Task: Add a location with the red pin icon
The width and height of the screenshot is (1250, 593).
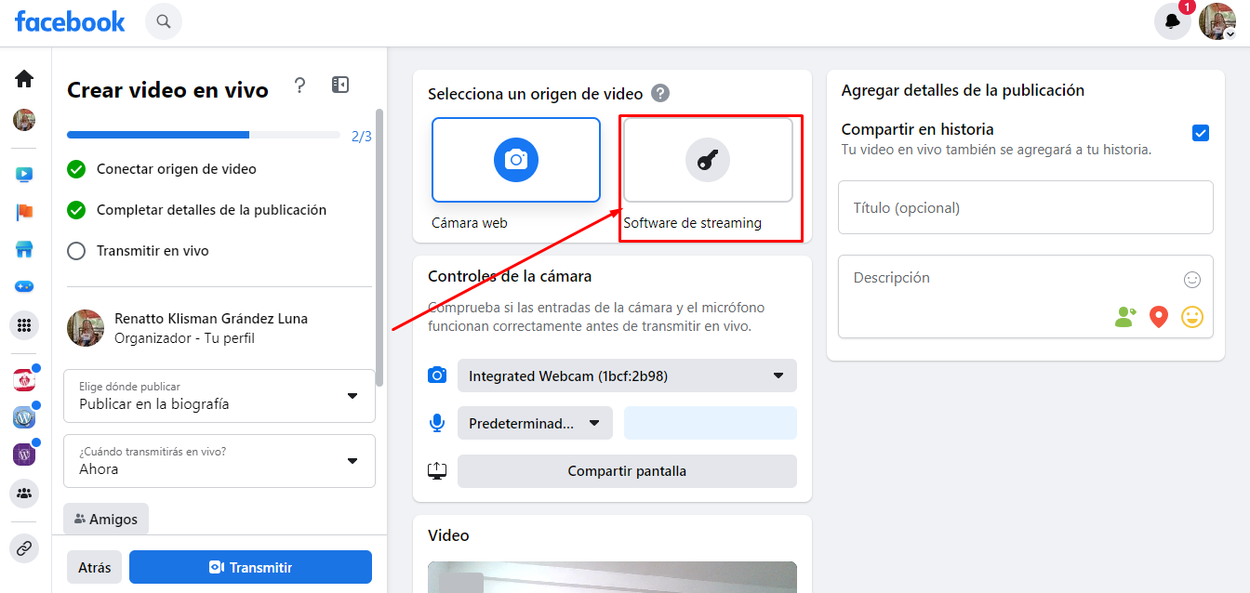Action: pos(1158,317)
